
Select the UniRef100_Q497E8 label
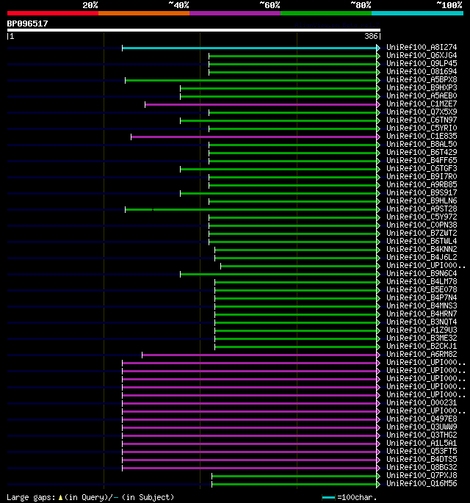pyautogui.click(x=422, y=419)
